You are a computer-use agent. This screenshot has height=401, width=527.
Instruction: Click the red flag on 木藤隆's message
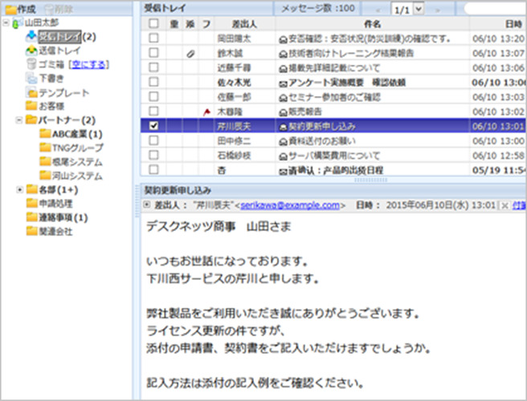(207, 111)
